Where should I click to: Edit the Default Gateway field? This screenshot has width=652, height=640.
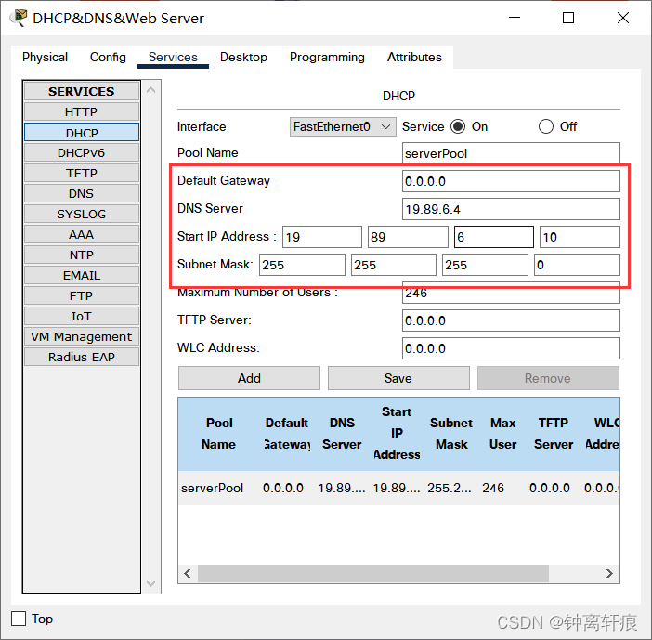511,181
